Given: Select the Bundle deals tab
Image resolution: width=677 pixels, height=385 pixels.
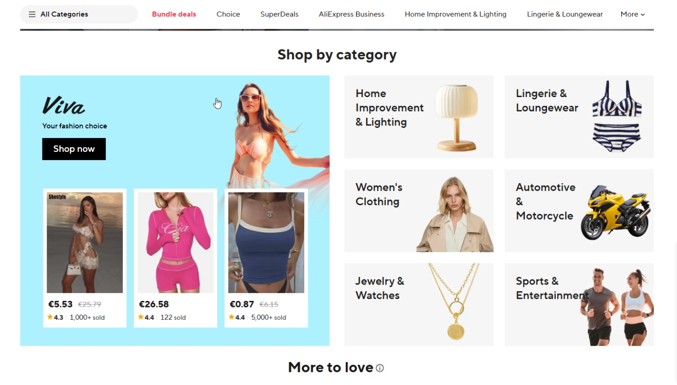Looking at the screenshot, I should point(174,14).
